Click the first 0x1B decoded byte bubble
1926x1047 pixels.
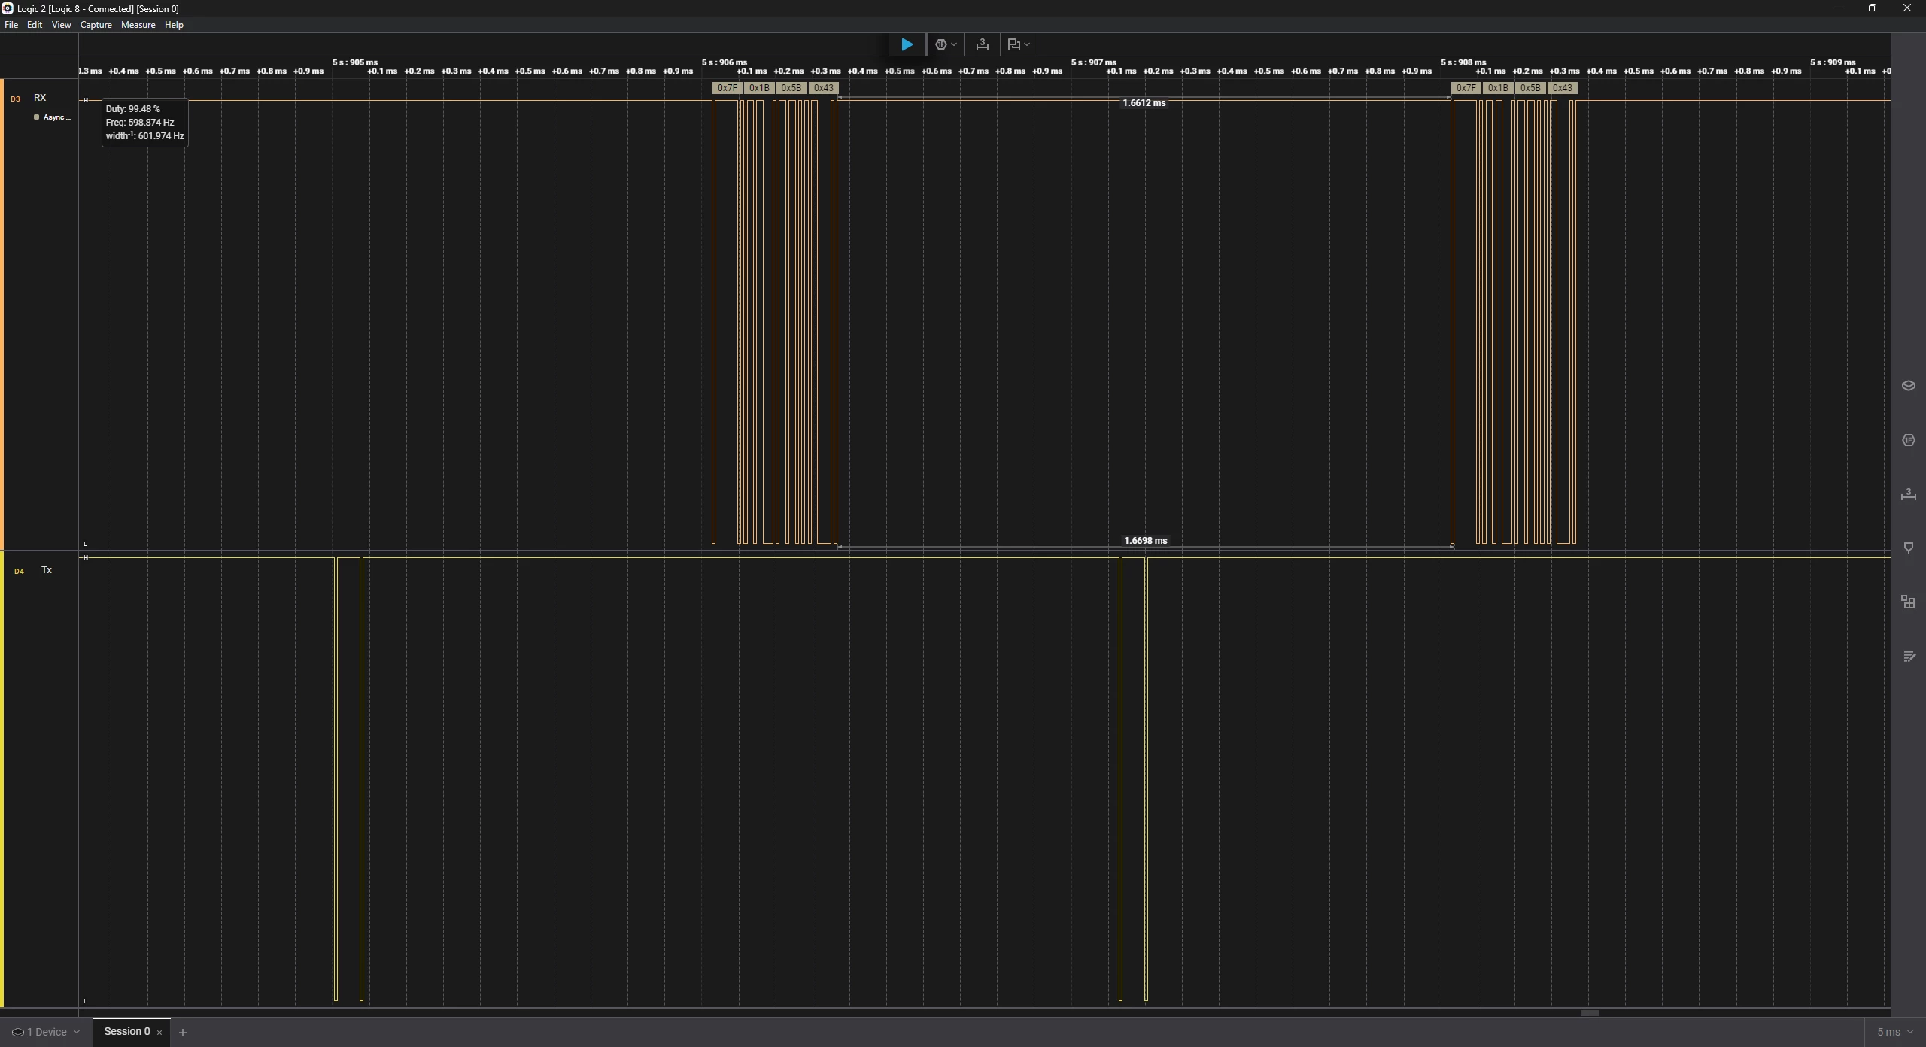tap(759, 88)
